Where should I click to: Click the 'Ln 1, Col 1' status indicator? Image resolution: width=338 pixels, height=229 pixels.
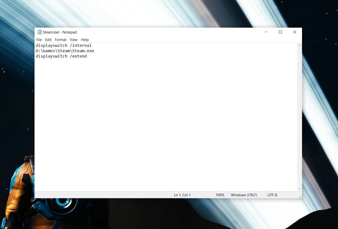coord(182,195)
